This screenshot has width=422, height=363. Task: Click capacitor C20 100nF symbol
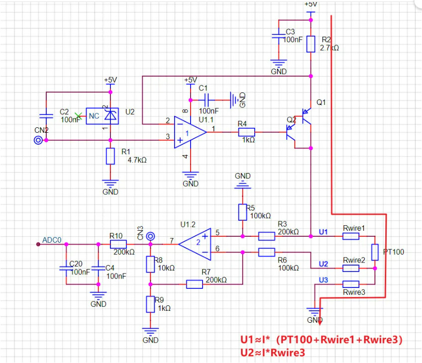click(66, 269)
